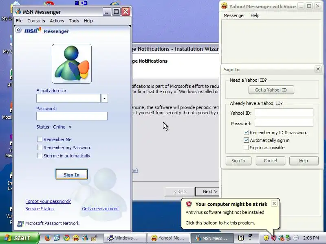Launch Chrome from Quick Launch
This screenshot has width=326, height=244.
click(66, 238)
